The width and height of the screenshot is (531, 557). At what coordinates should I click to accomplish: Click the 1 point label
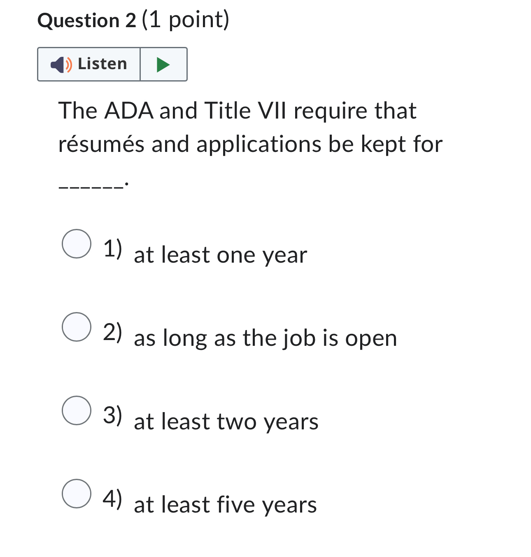click(x=184, y=19)
